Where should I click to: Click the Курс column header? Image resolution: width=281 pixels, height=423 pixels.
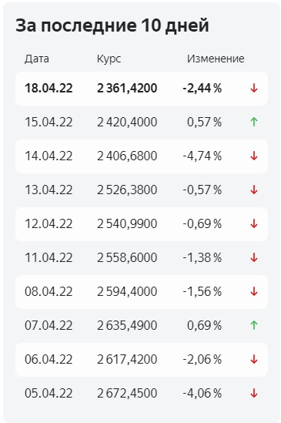[109, 59]
